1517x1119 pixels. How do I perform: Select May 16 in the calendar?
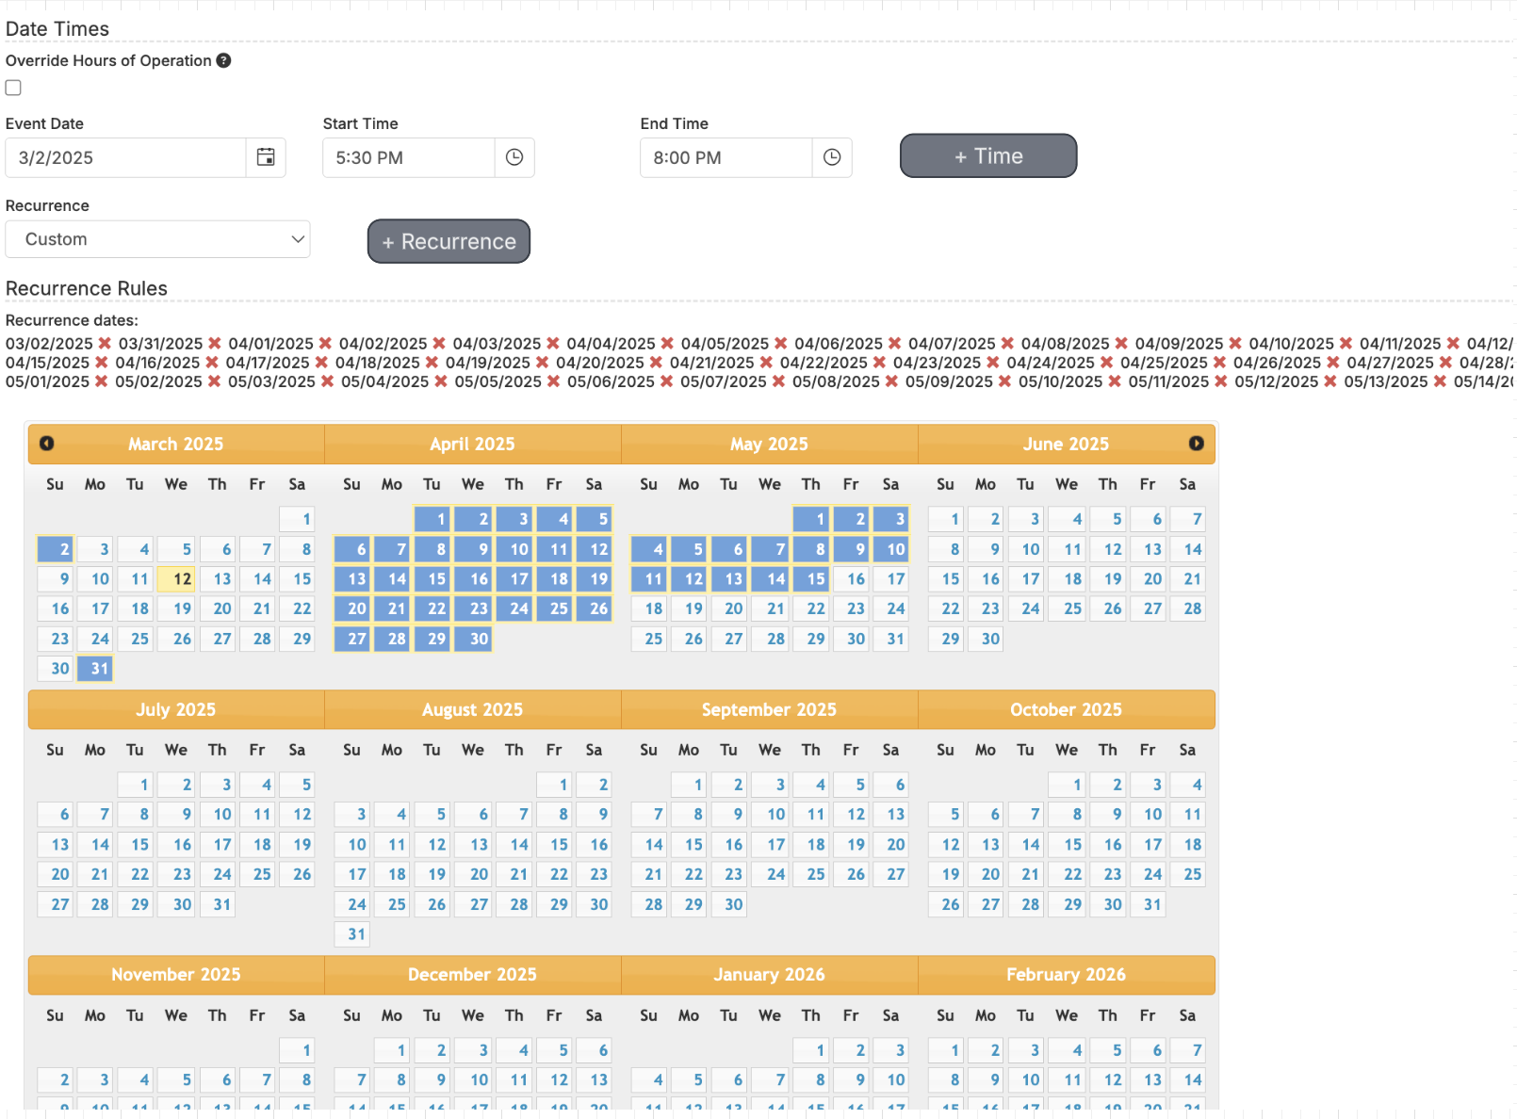[851, 579]
